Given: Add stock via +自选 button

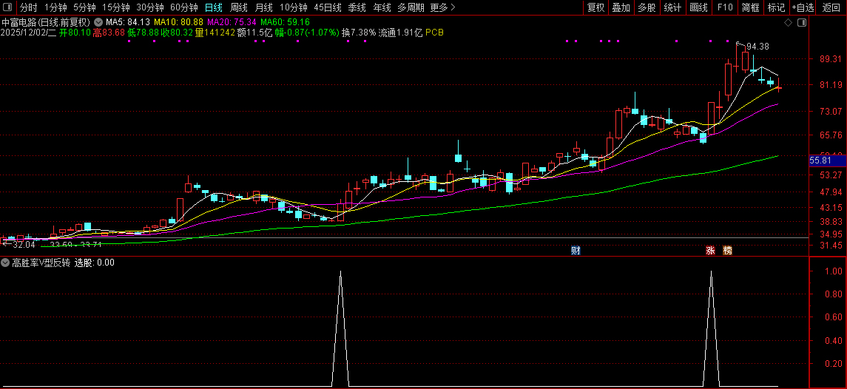Looking at the screenshot, I should 803,7.
